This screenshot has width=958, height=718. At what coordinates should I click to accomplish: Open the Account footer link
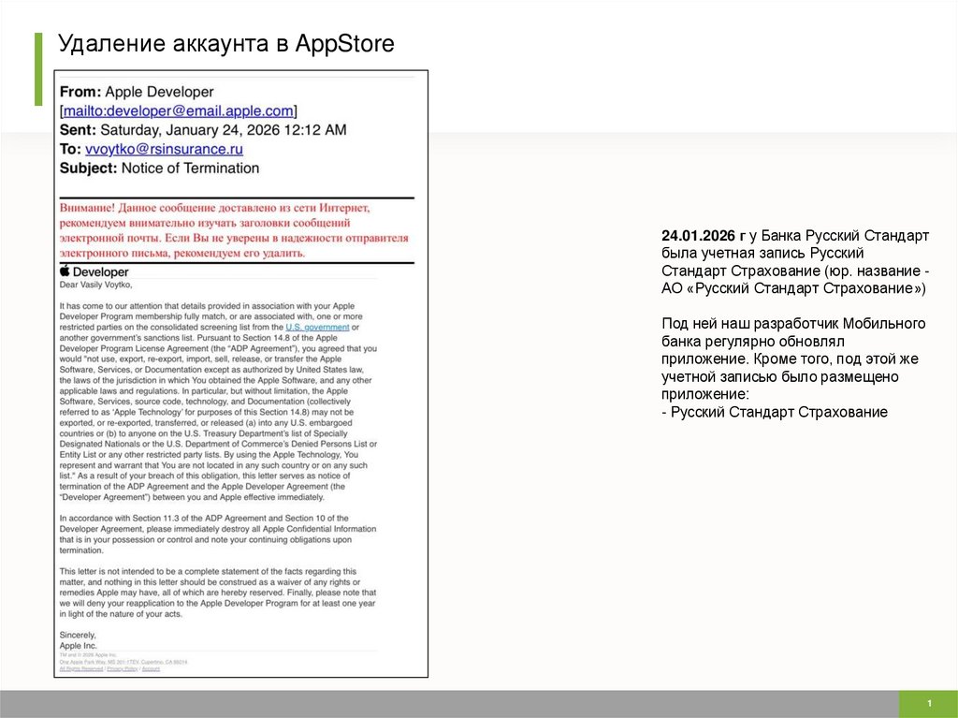click(x=151, y=669)
